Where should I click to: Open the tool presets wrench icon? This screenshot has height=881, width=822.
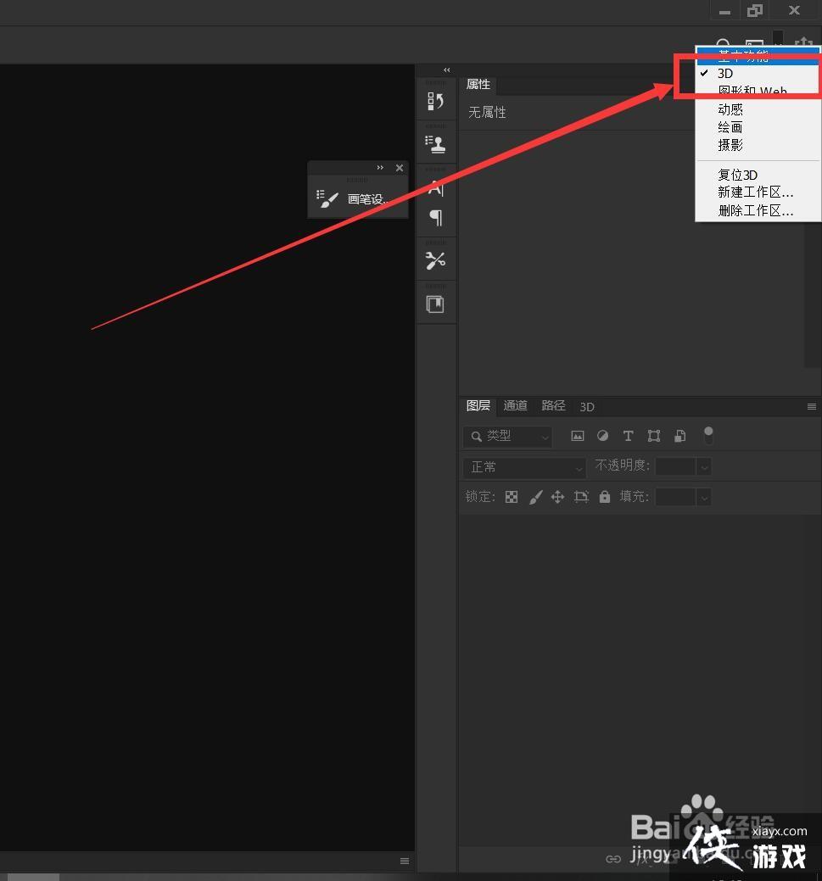(435, 261)
